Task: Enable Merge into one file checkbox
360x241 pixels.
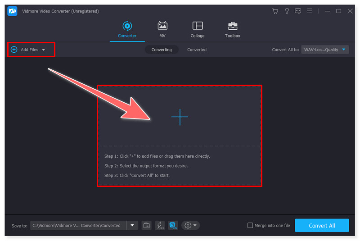Action: [x=250, y=226]
